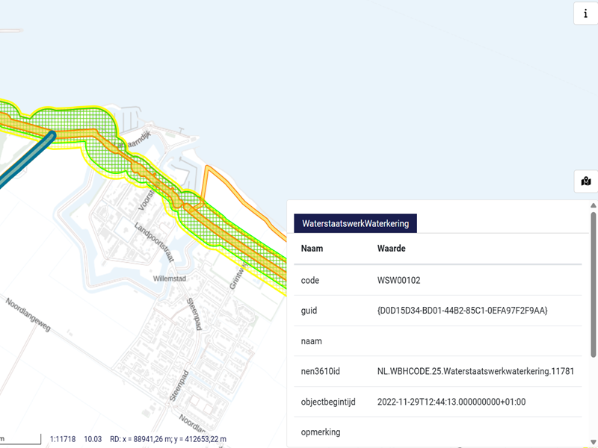Click the zoom level value 10.03

click(93, 439)
